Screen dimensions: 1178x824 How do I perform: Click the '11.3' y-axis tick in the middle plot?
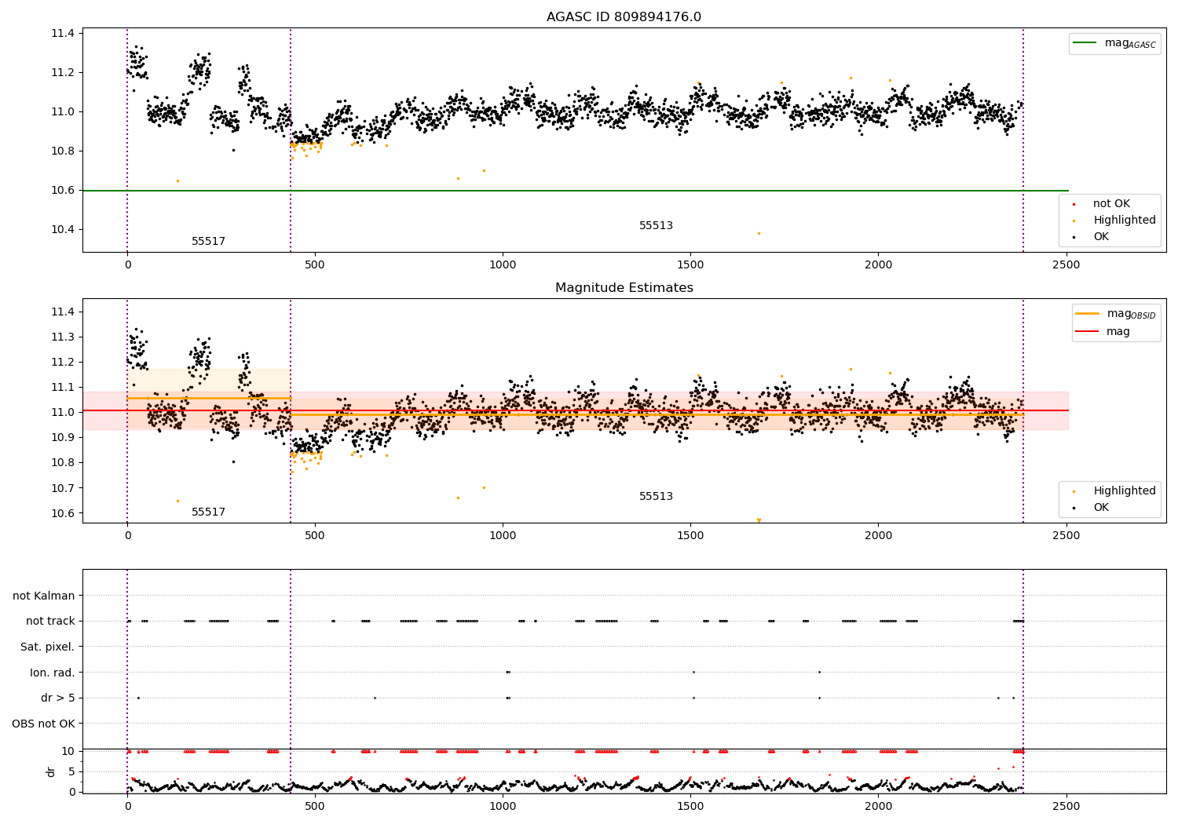63,337
